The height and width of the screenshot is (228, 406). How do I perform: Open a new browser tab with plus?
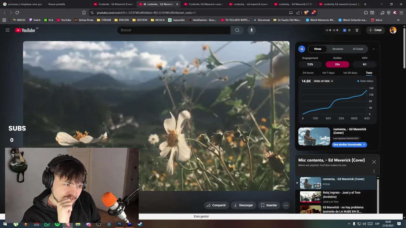click(x=365, y=4)
